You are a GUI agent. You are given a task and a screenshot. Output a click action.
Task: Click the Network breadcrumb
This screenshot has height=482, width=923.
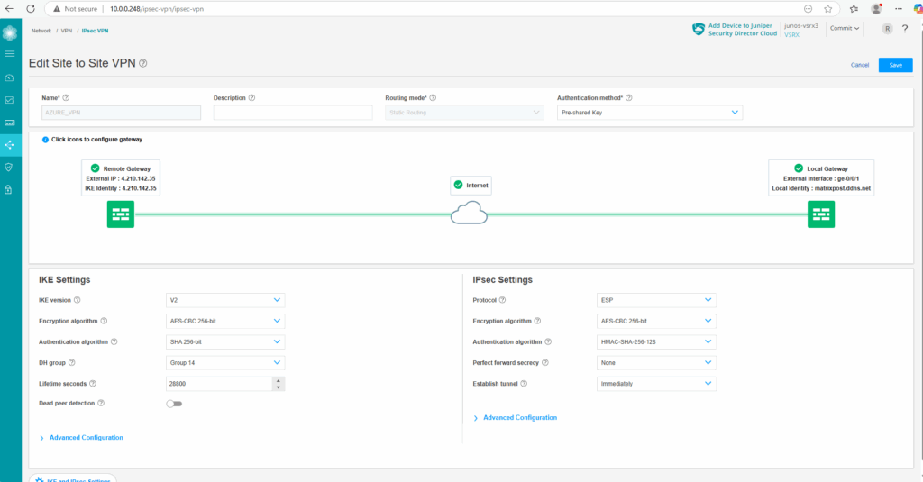pyautogui.click(x=41, y=31)
